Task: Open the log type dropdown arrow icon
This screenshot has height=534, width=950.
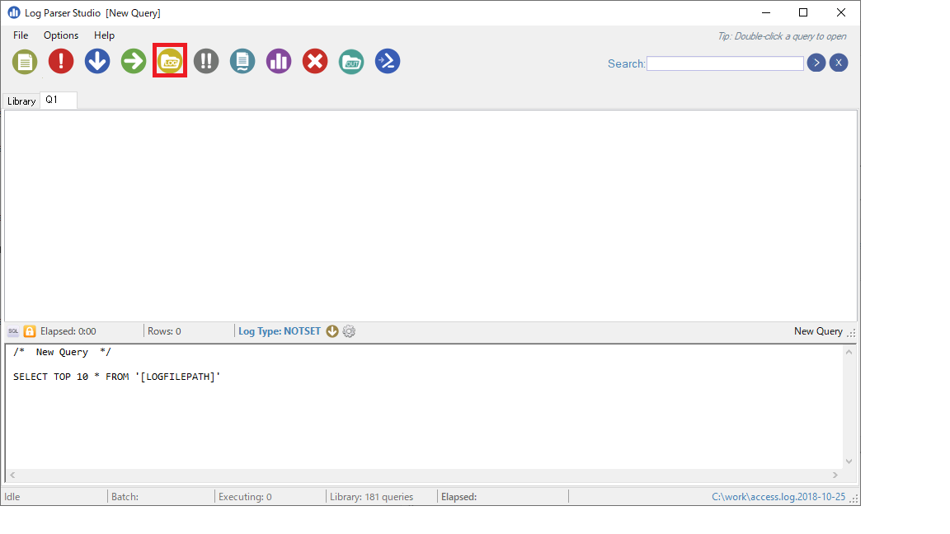Action: [332, 331]
